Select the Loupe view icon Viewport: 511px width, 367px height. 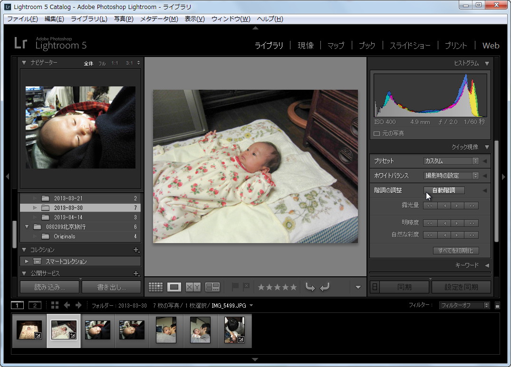[174, 286]
